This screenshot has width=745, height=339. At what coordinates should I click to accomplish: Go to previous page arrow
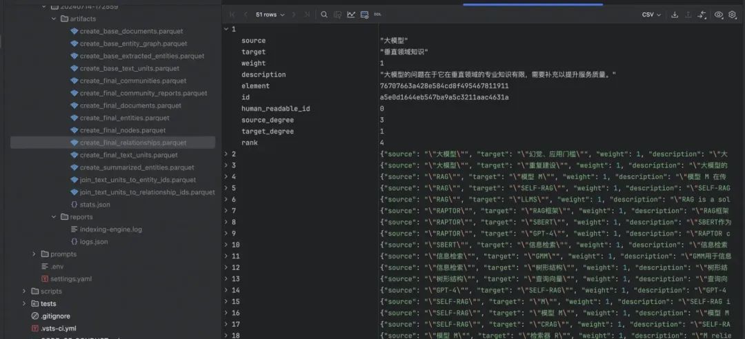(x=246, y=14)
